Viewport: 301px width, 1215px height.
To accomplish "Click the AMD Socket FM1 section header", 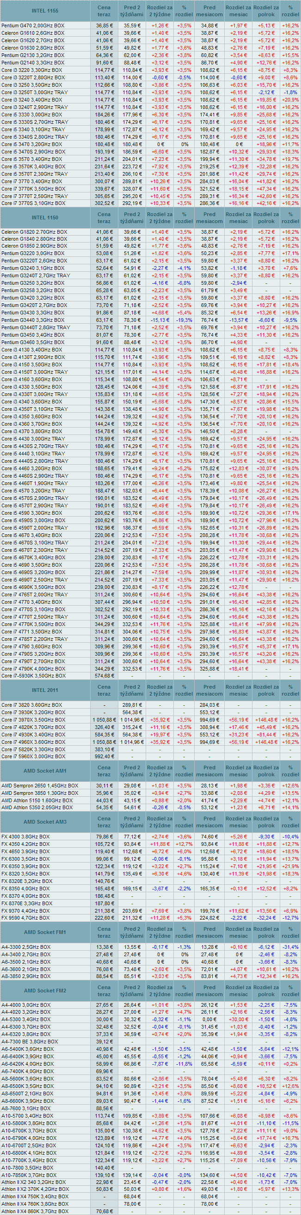I will coord(45,932).
